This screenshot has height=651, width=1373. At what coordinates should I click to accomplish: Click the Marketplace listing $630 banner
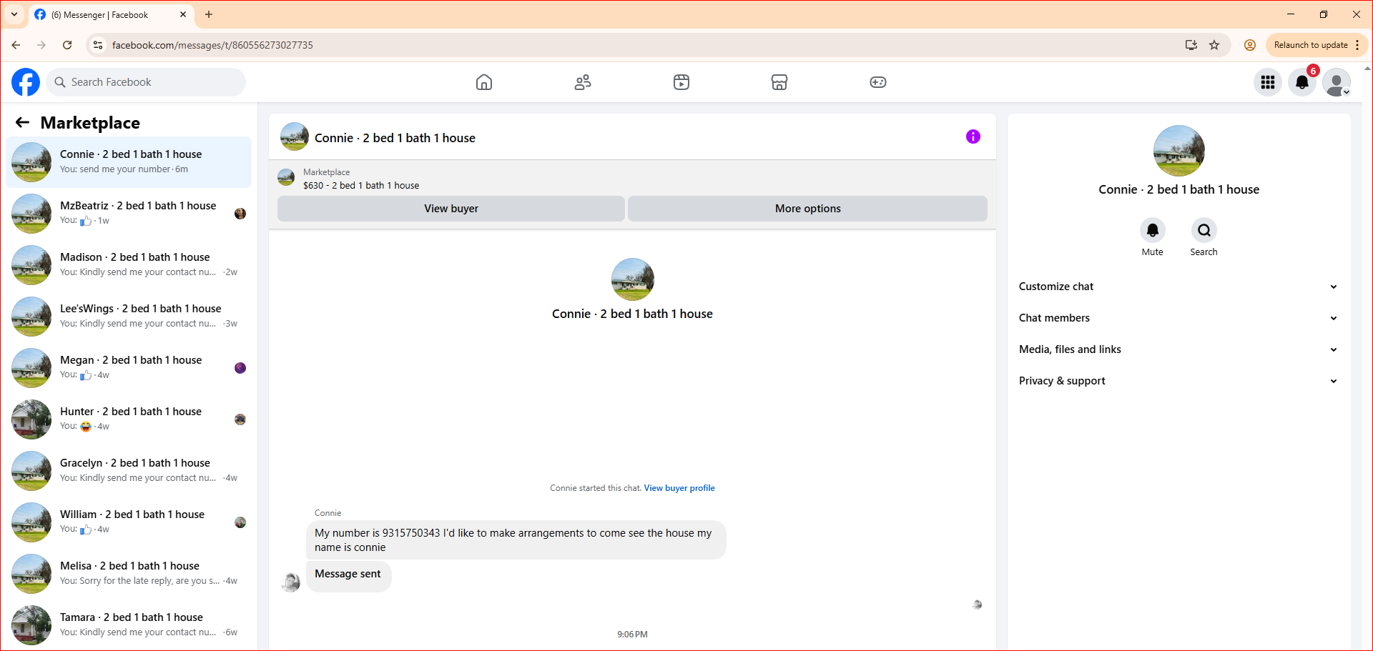[x=632, y=178]
